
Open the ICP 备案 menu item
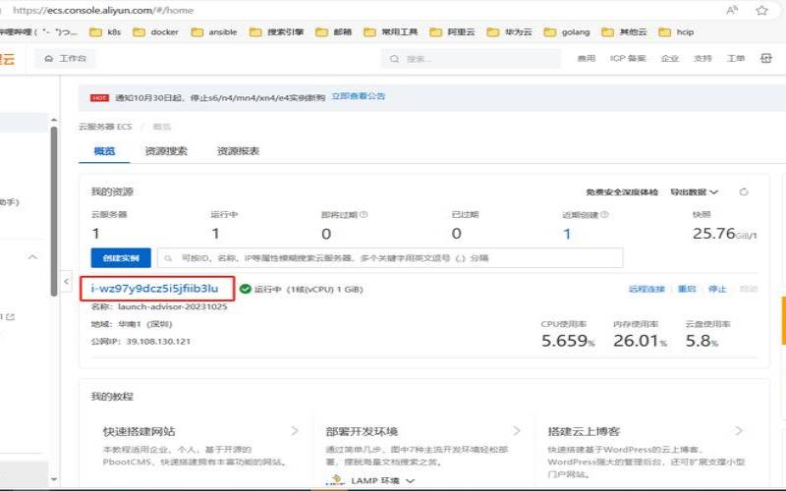[628, 59]
